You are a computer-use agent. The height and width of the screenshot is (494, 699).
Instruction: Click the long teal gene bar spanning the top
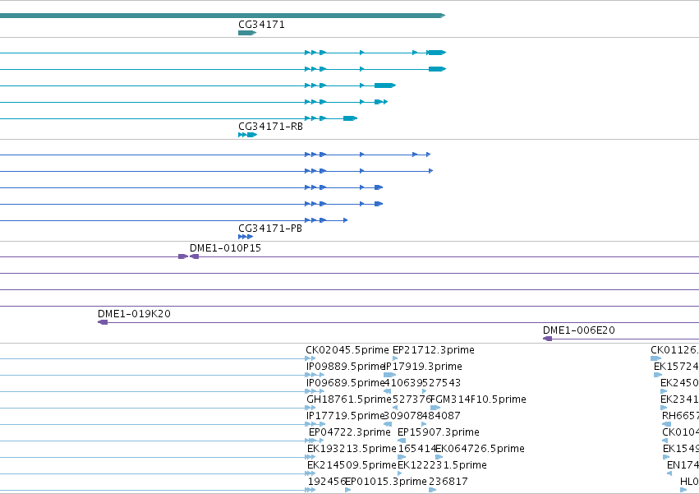coord(223,16)
